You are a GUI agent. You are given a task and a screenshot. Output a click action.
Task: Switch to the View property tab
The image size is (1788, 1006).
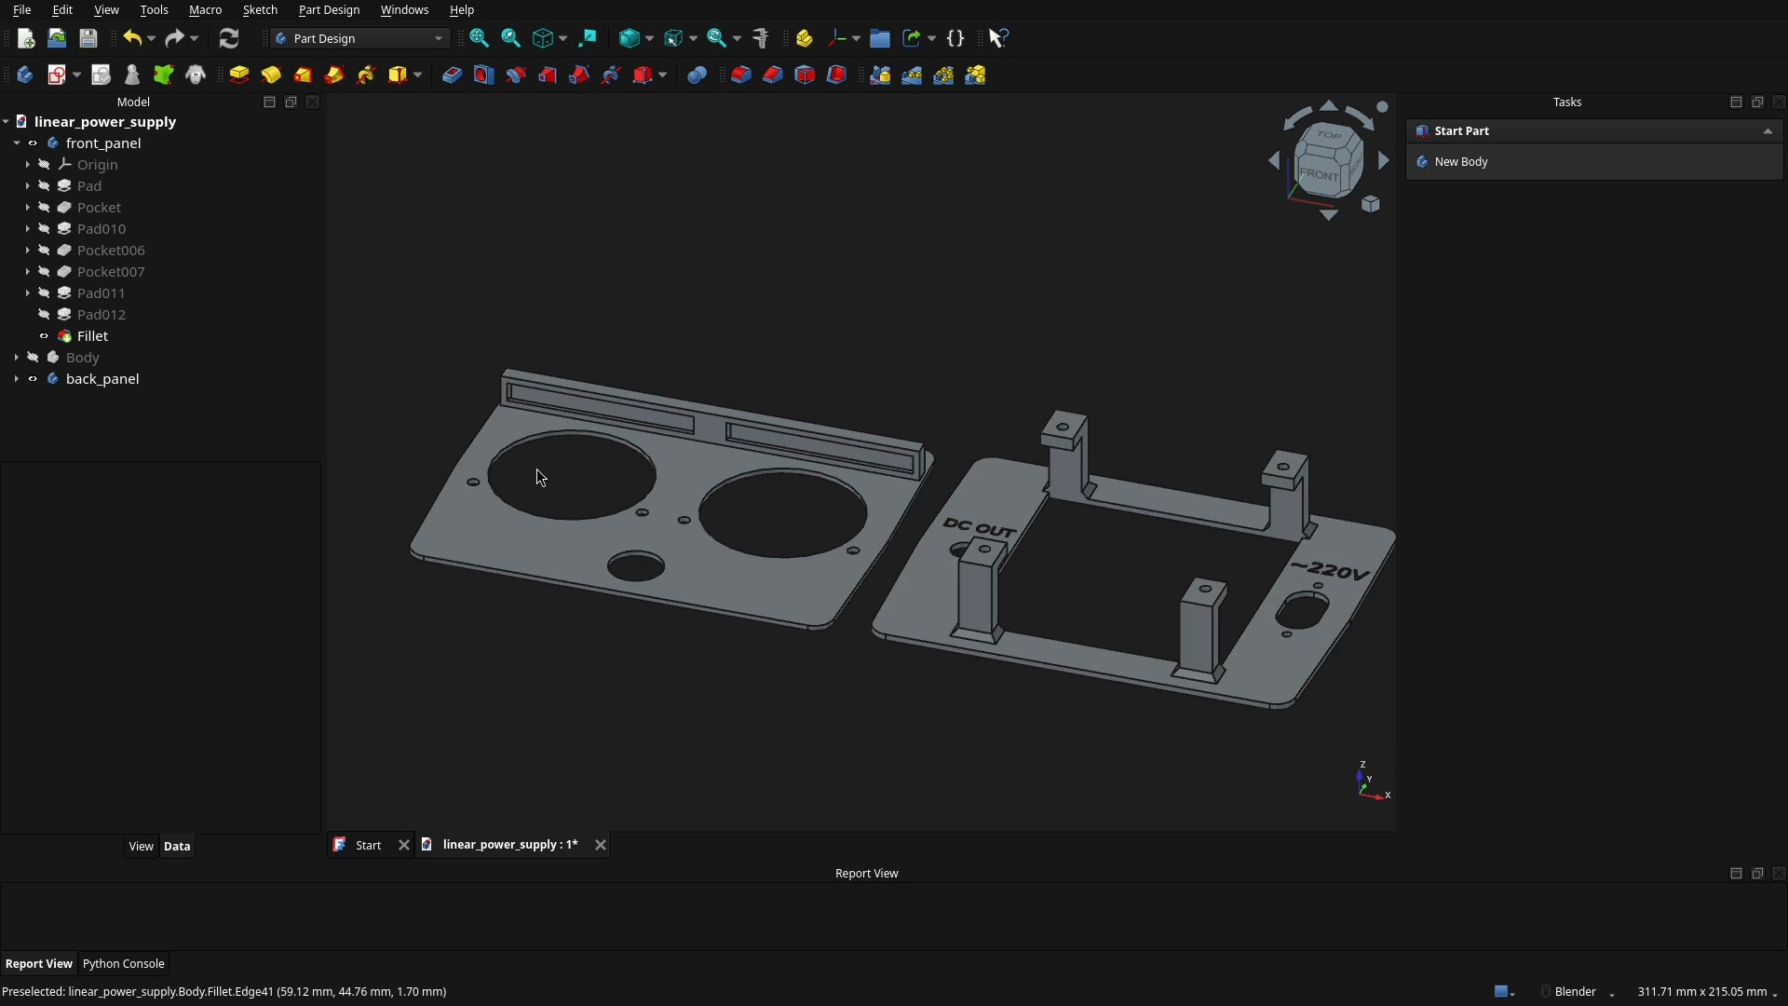tap(141, 847)
